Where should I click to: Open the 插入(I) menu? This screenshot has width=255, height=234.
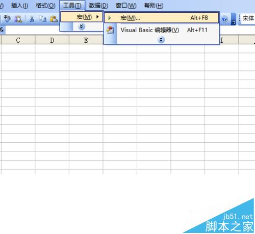(19, 6)
